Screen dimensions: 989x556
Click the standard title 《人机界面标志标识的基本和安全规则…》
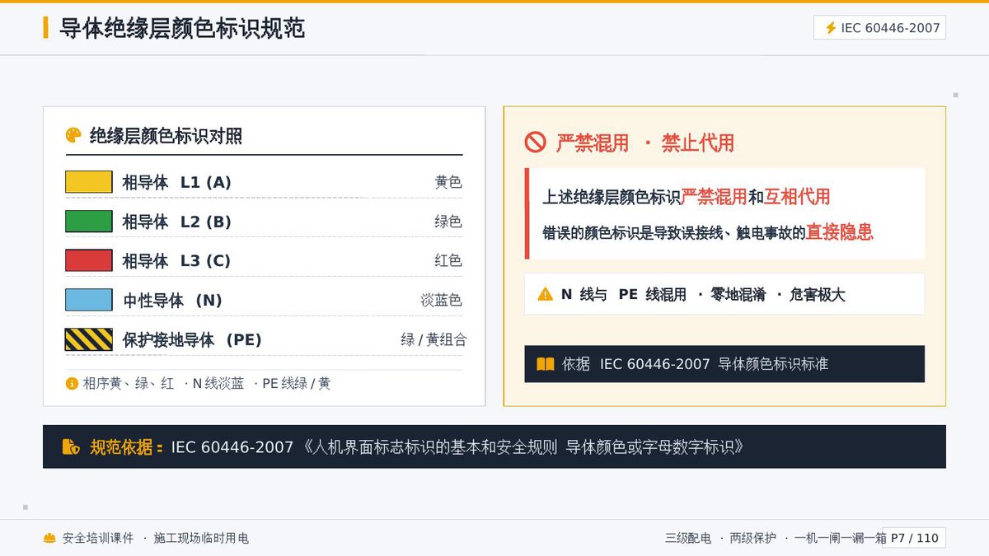click(x=523, y=447)
